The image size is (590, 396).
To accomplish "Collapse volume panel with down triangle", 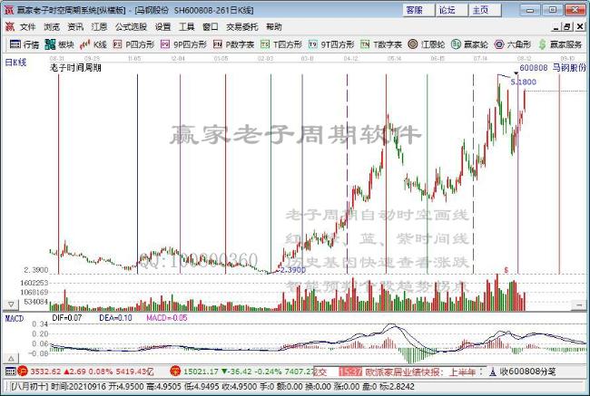I will (11, 304).
